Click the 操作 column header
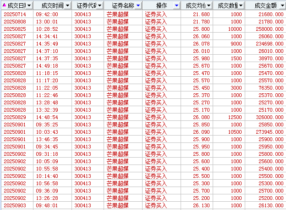Image resolution: width=286 pixels, height=210 pixels. tap(161, 6)
